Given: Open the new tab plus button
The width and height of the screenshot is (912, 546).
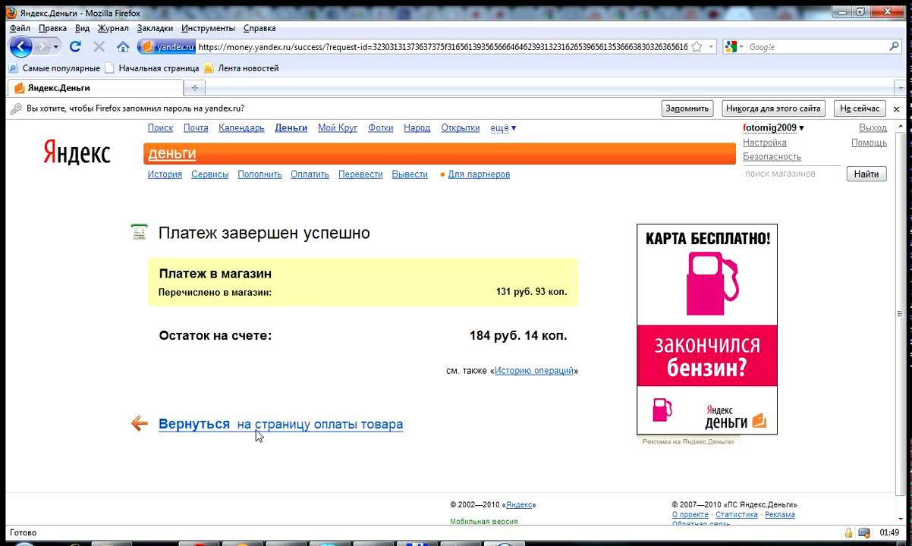Looking at the screenshot, I should click(194, 88).
